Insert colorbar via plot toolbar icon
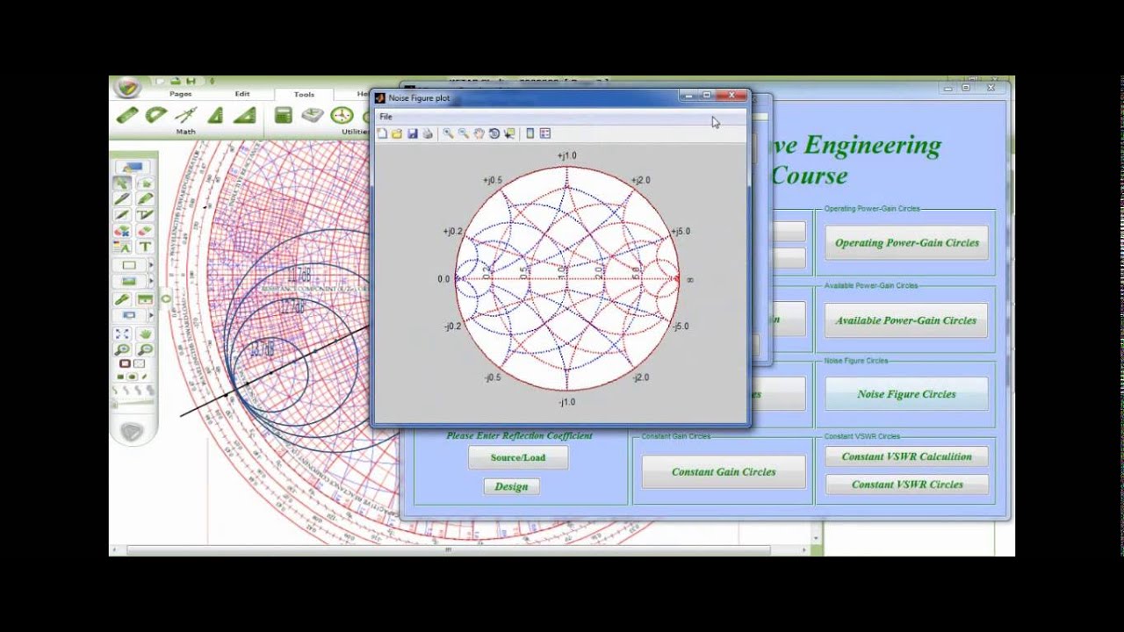Screen dimensions: 1124x632 [x=530, y=133]
